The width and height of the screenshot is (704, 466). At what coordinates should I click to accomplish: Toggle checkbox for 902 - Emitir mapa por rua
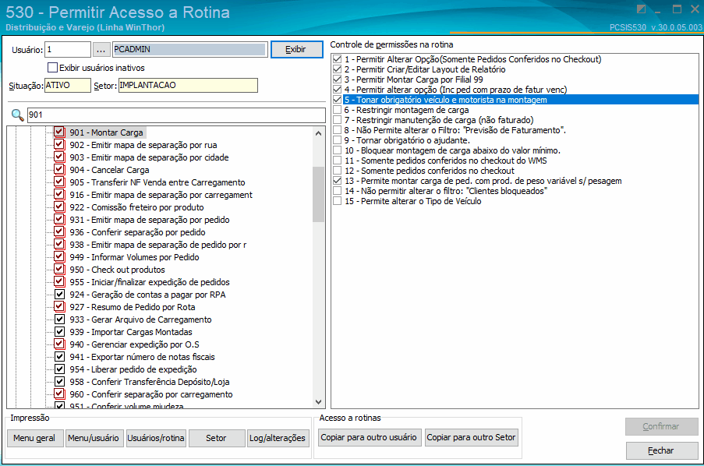59,145
